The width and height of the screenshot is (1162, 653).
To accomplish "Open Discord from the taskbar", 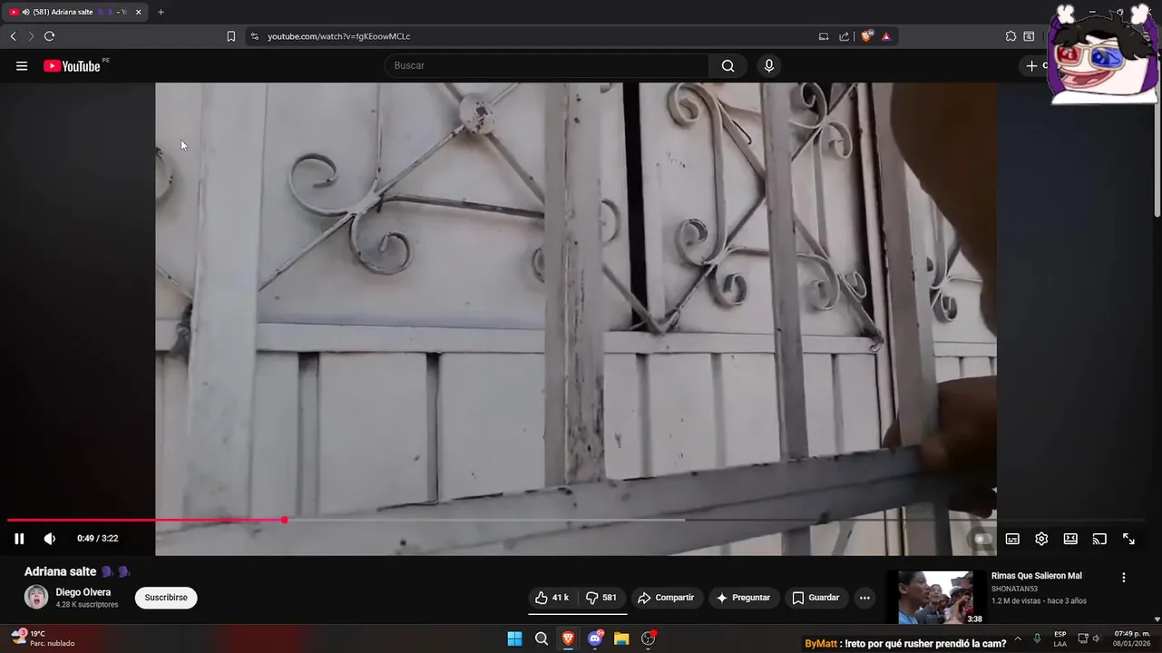I will pyautogui.click(x=595, y=638).
